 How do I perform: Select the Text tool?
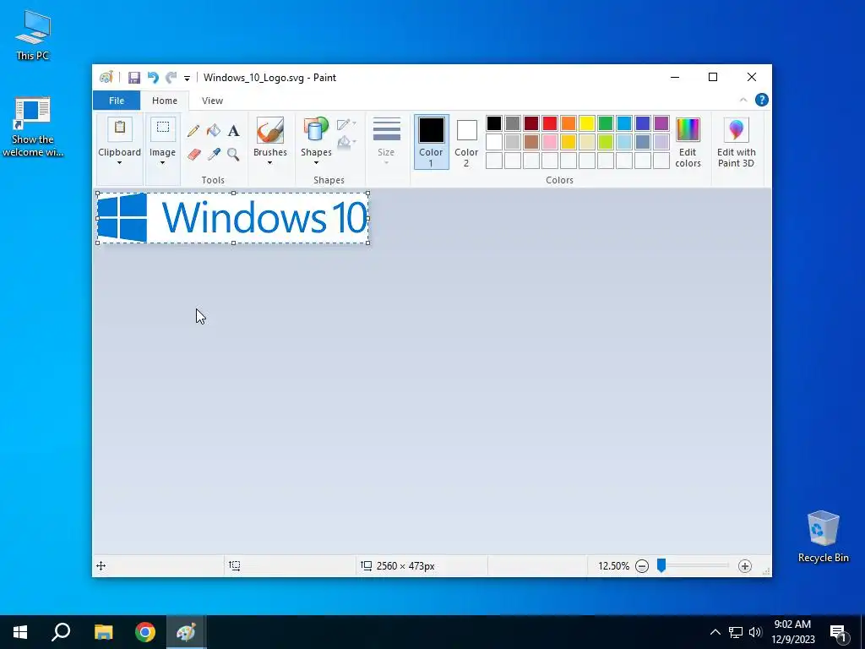(x=233, y=131)
